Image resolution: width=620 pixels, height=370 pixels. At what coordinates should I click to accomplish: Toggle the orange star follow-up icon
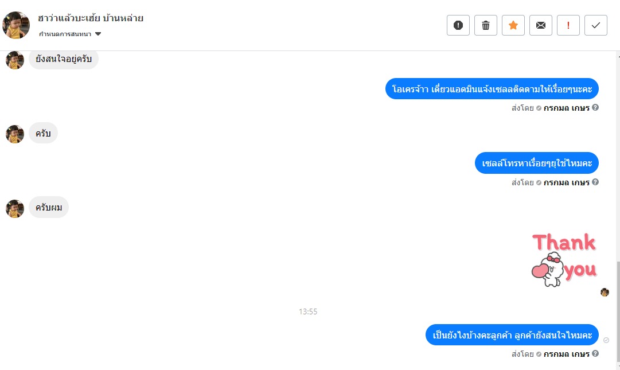(x=513, y=25)
